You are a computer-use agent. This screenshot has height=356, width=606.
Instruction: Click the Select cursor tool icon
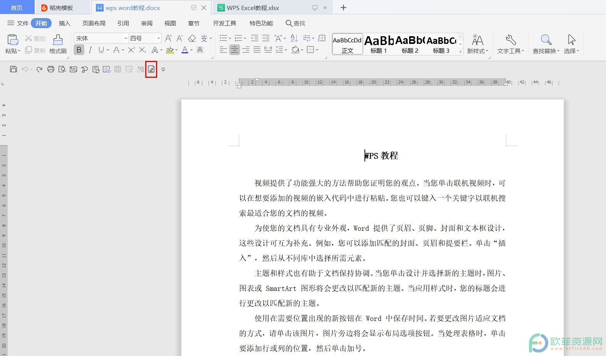[x=572, y=40]
